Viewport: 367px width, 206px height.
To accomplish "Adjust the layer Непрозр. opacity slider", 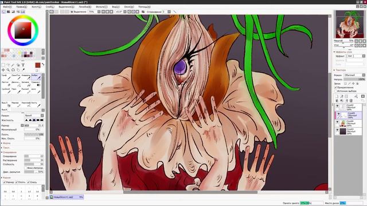I will point(354,80).
